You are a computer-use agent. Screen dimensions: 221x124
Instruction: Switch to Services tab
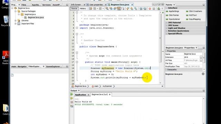[46, 5]
